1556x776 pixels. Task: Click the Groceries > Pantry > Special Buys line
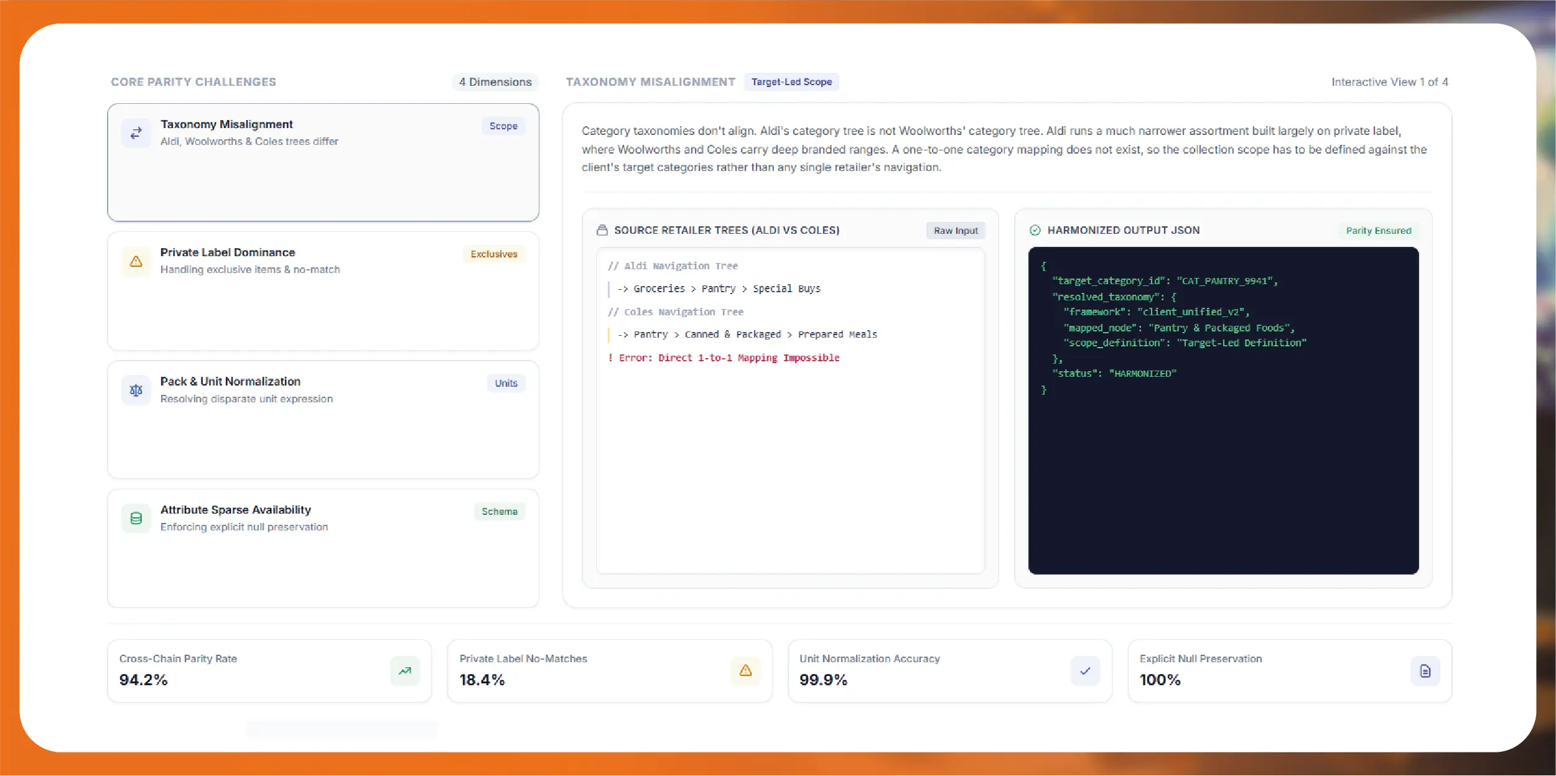(x=719, y=289)
